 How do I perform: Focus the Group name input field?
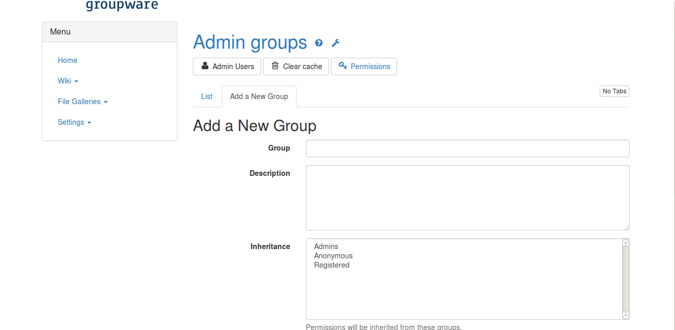(x=468, y=148)
